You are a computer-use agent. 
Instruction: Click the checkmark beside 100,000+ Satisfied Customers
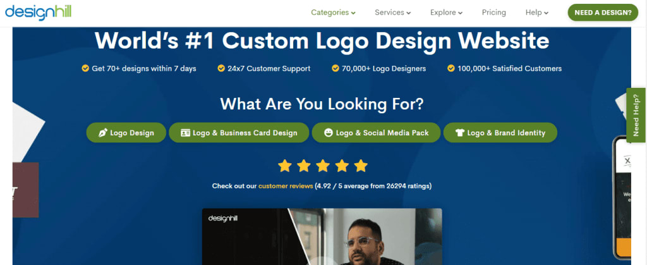coord(451,68)
